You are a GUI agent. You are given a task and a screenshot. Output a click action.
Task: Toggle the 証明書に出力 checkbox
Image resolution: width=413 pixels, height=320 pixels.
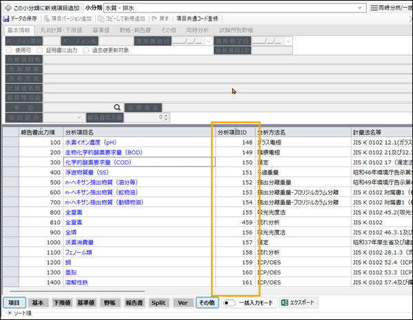pos(40,50)
